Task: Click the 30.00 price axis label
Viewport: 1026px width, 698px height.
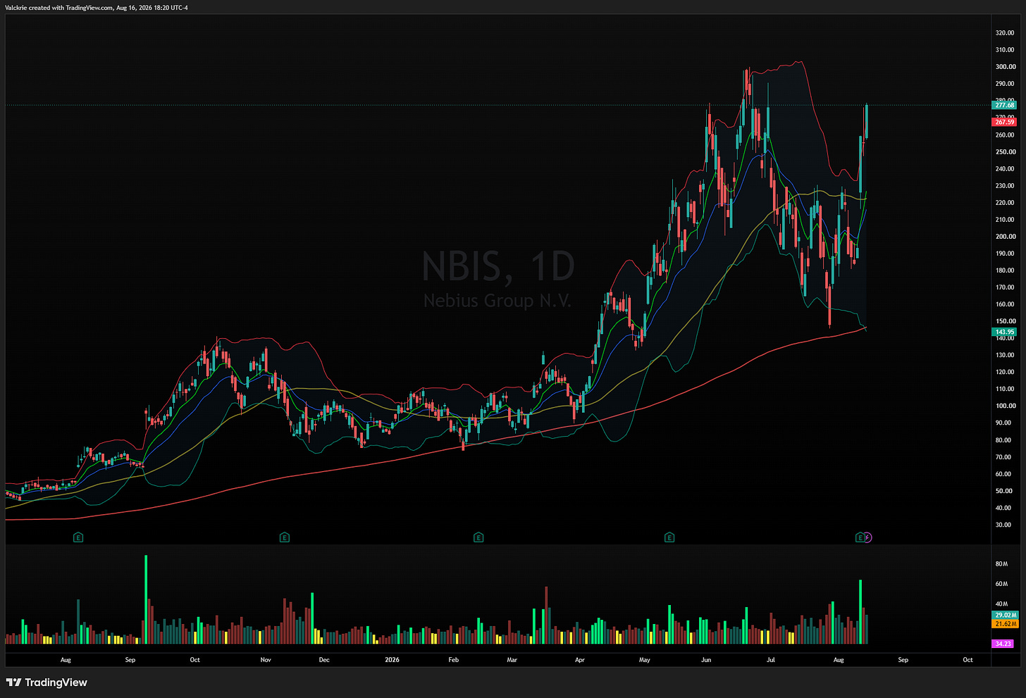Action: pyautogui.click(x=1003, y=525)
